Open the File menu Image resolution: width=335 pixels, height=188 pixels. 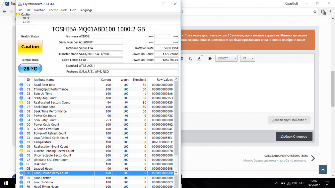pos(20,10)
